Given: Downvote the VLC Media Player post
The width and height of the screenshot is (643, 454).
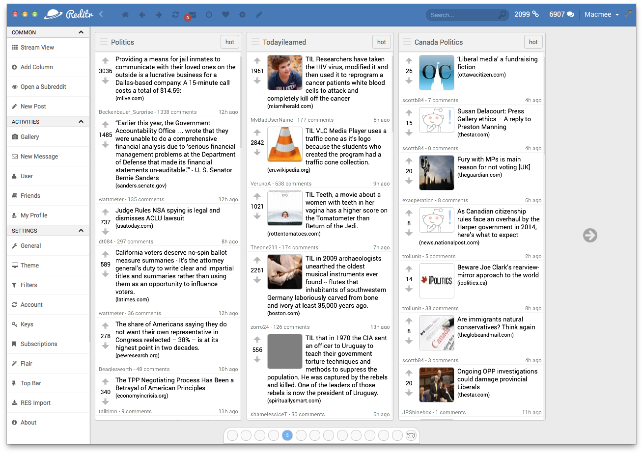Looking at the screenshot, I should click(x=257, y=153).
